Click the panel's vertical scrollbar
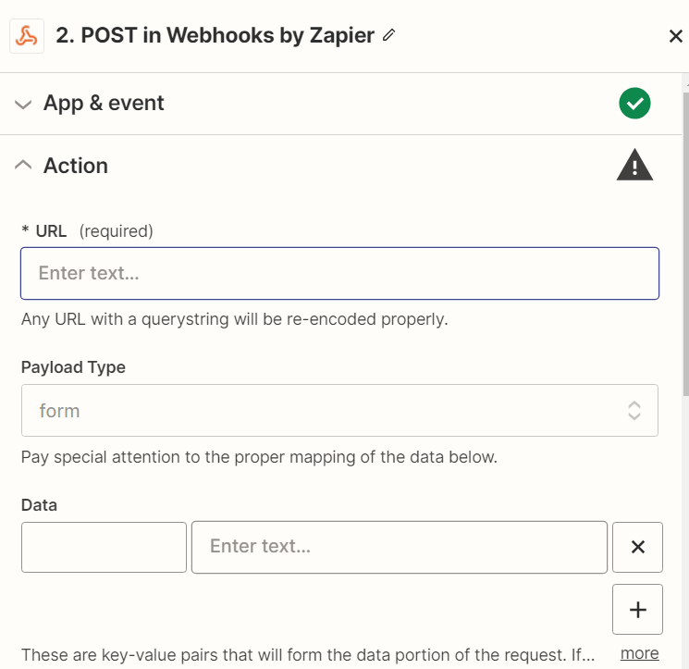689x669 pixels. click(685, 241)
